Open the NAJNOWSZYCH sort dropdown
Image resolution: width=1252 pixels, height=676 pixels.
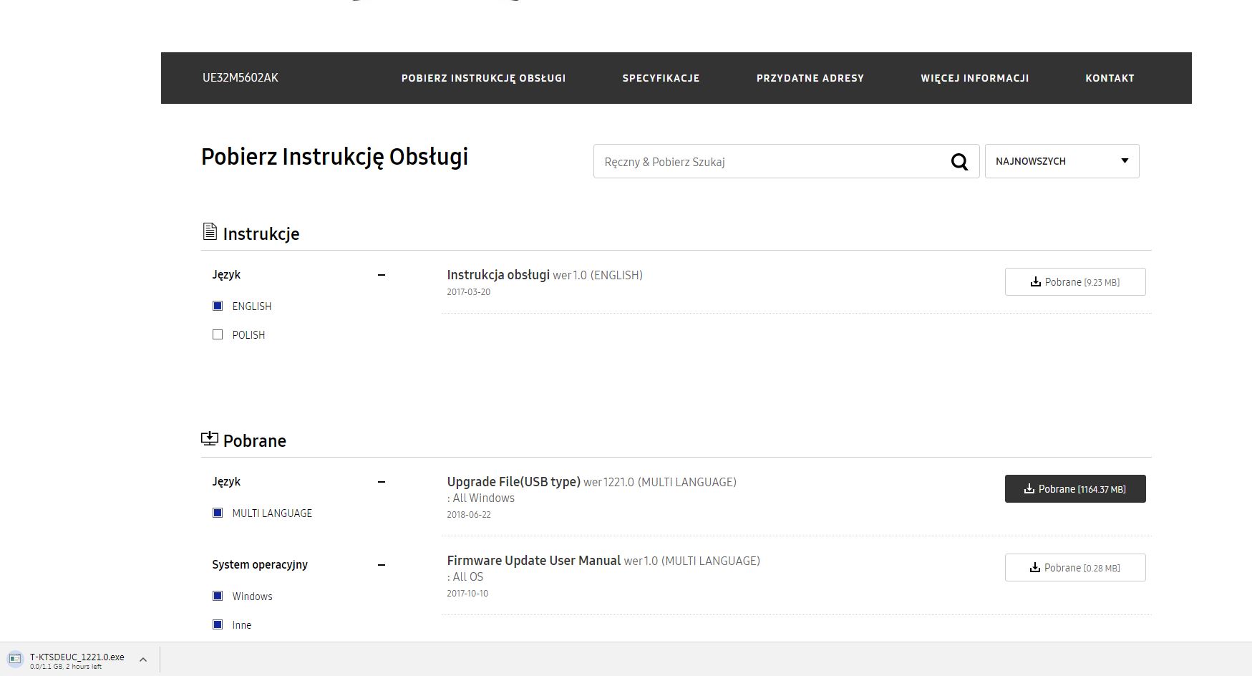[1062, 161]
